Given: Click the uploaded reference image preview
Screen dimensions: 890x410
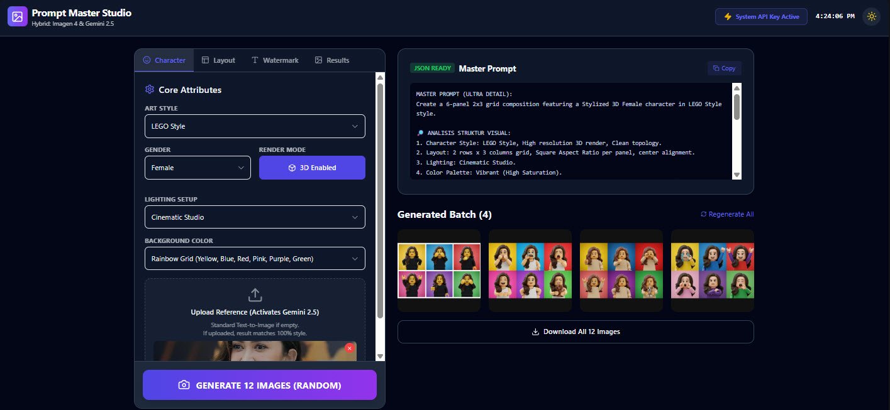Looking at the screenshot, I should 255,351.
